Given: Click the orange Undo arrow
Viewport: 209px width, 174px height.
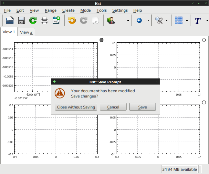Looking at the screenshot, I should tap(72, 20).
